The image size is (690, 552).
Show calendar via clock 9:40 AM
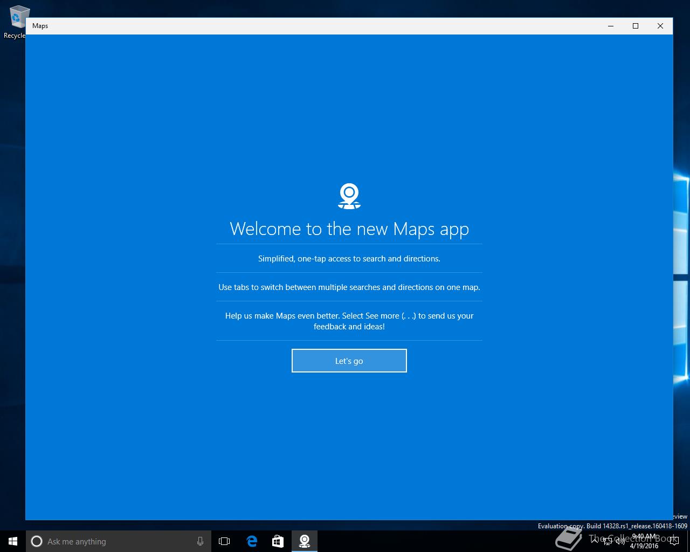pos(644,541)
